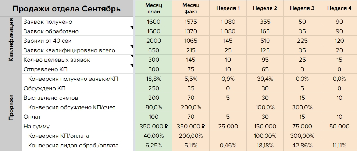Click the "Неделя 4" column header
Viewport: 357px width, 151px height.
pyautogui.click(x=339, y=8)
